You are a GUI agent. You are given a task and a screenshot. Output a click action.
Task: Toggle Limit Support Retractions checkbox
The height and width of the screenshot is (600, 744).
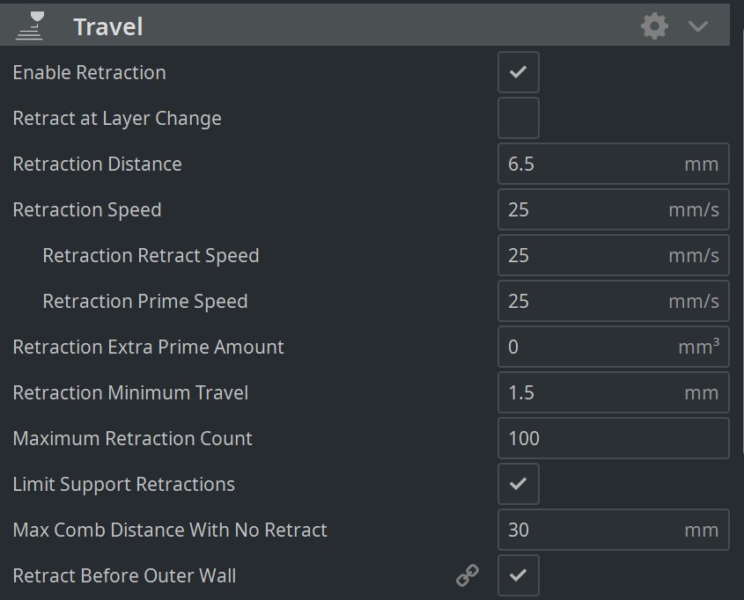[518, 484]
